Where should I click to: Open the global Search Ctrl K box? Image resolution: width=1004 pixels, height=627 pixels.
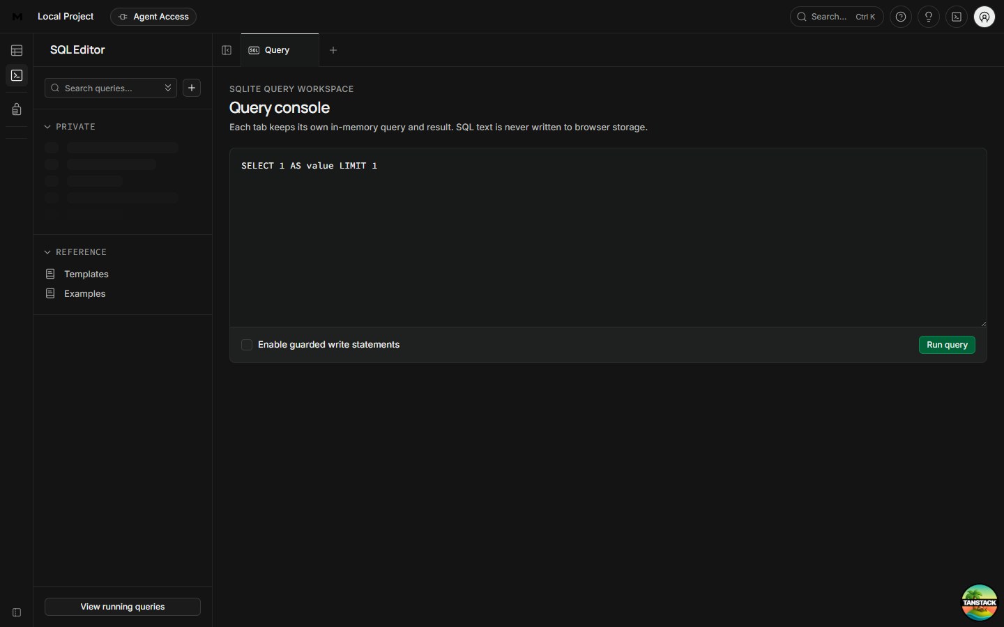point(837,17)
